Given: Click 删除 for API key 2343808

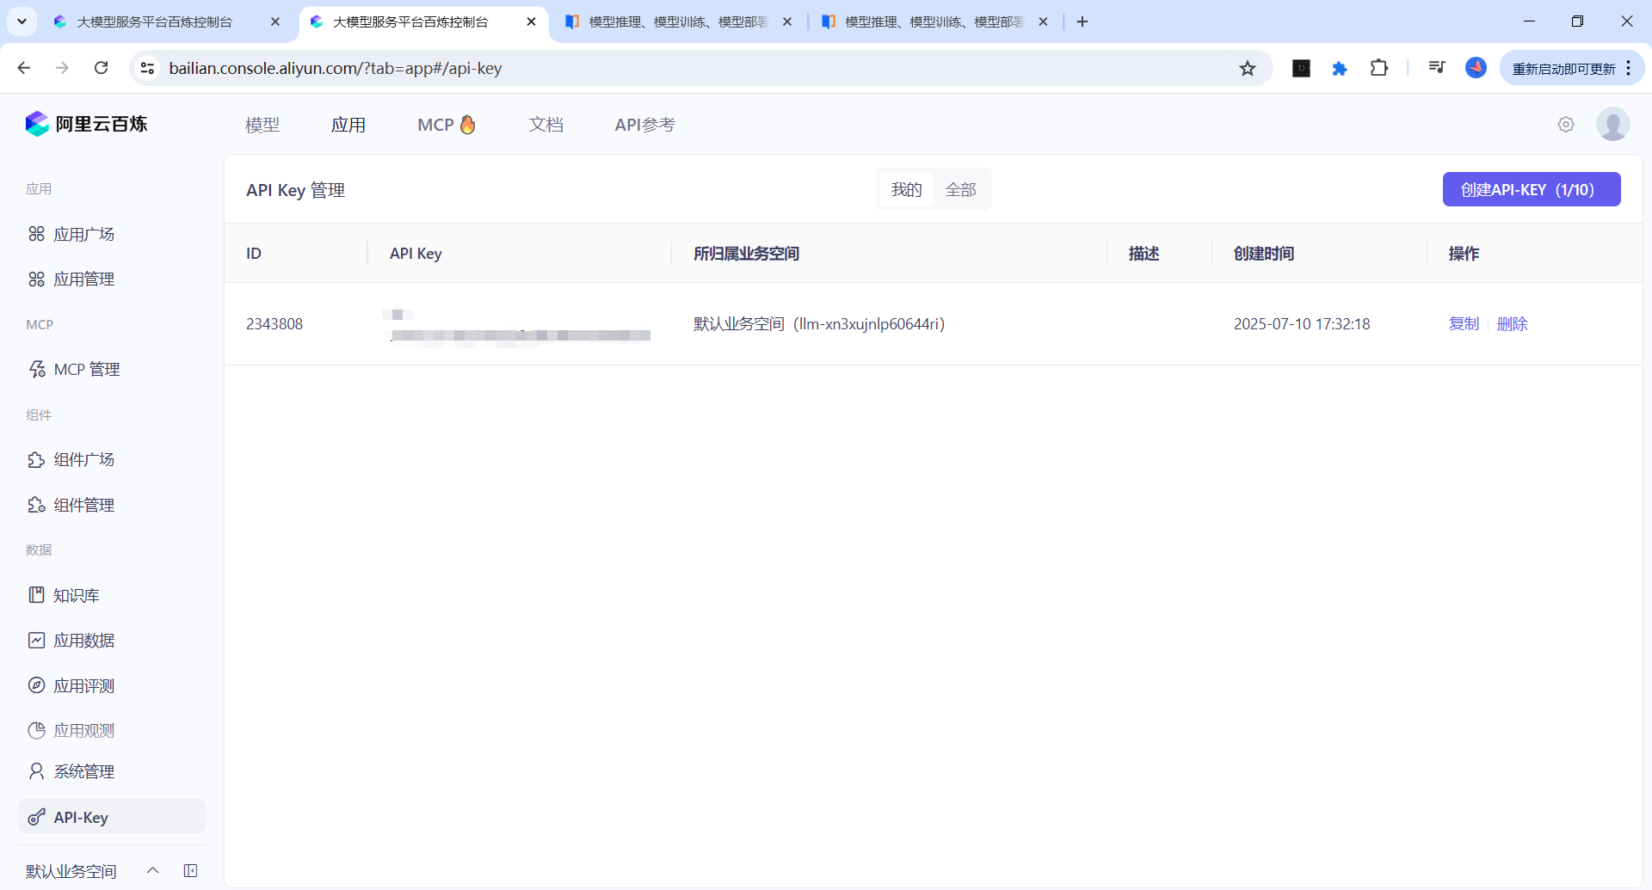Looking at the screenshot, I should click(1513, 324).
